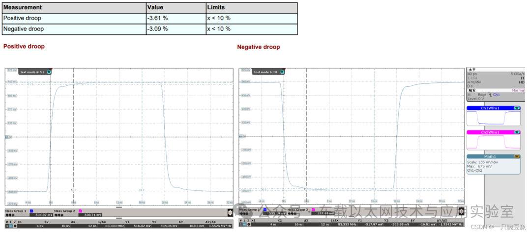Screen dimensions: 531x233
Task: Click the blue Meas Group 1 color indicator
Action: [30, 210]
